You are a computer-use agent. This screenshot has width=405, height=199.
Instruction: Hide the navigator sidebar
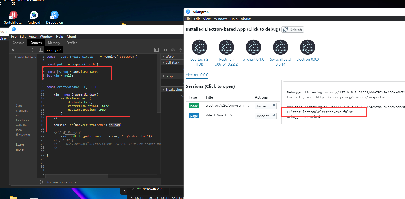(x=41, y=50)
